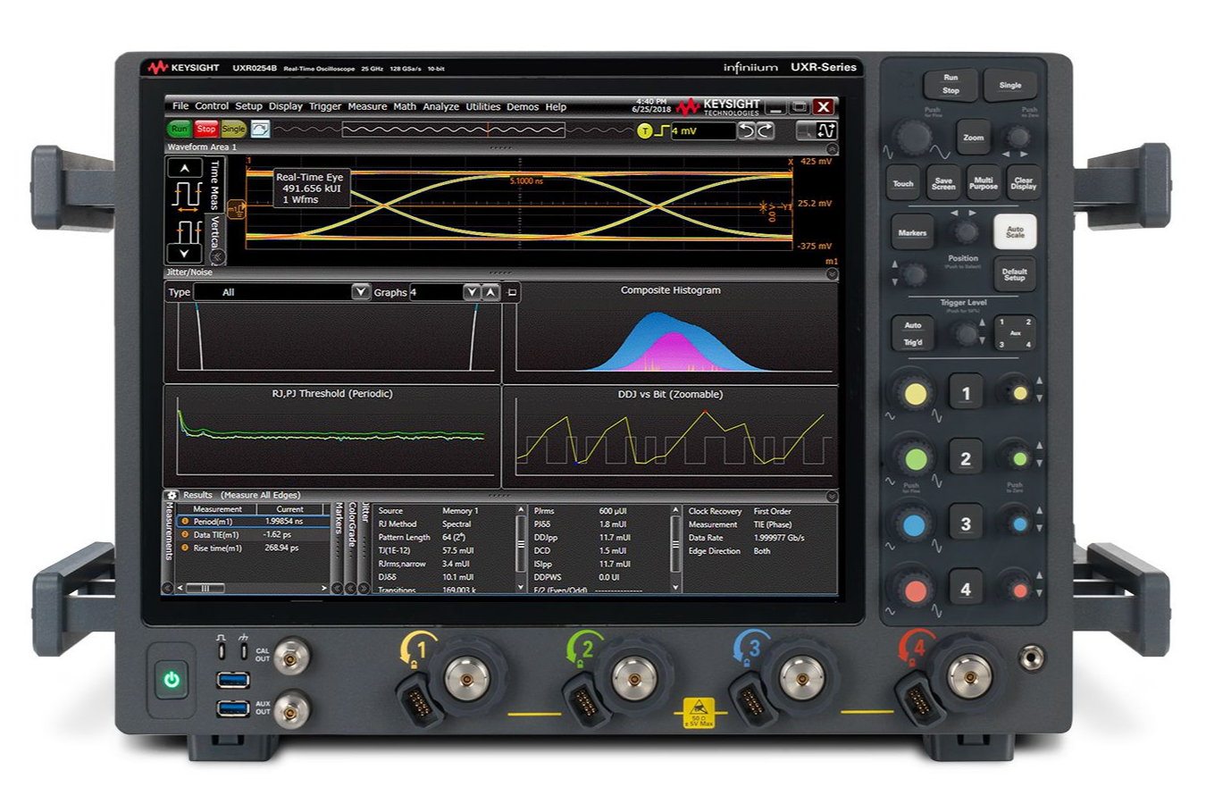Open the Measure menu
1206x804 pixels.
point(368,106)
